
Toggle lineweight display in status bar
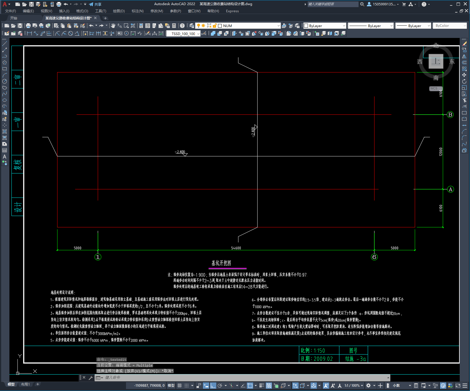tap(261, 386)
